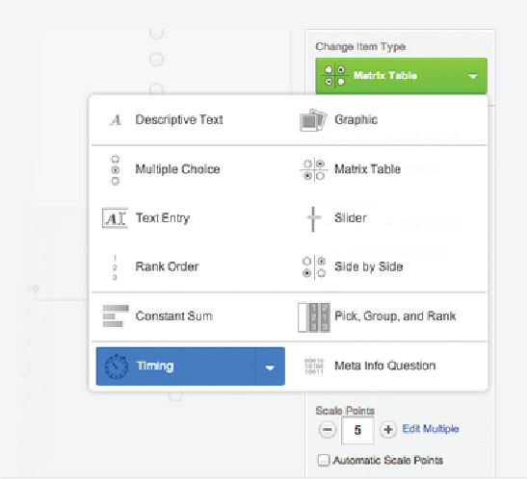Open the Edit Multiple scale points link
Screen dimensions: 527x479
click(431, 429)
